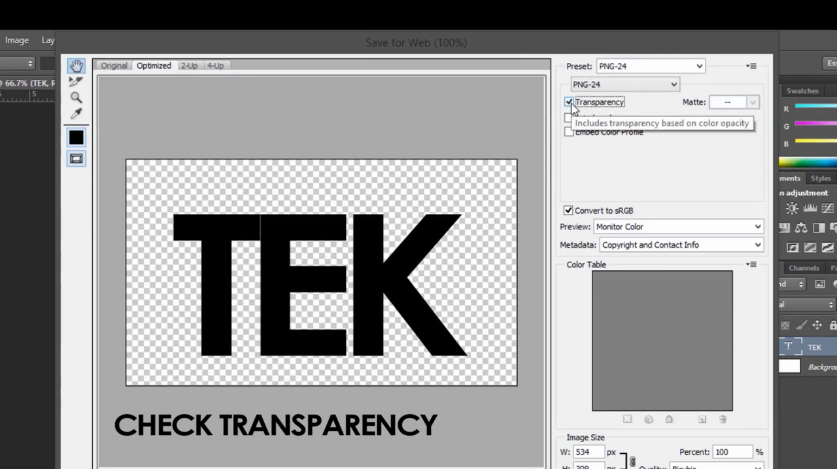This screenshot has height=469, width=837.
Task: Switch to the Optimized tab
Action: pyautogui.click(x=154, y=65)
